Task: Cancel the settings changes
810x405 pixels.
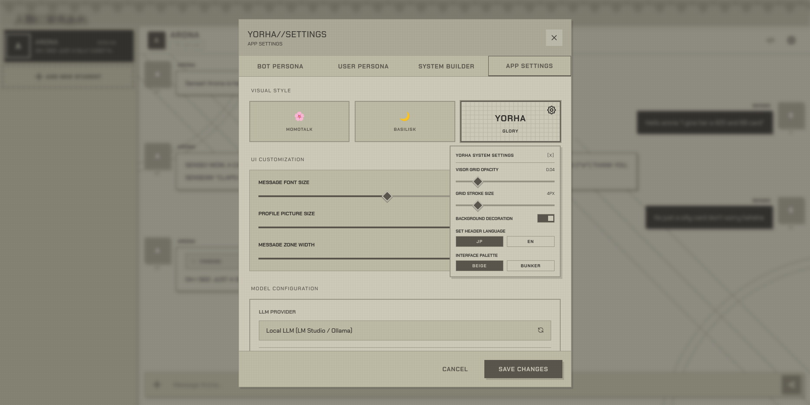Action: (455, 369)
